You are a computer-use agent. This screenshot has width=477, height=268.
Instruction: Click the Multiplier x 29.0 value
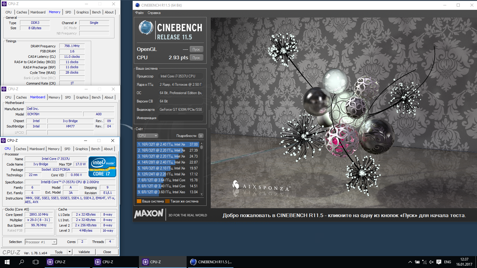[x=39, y=220]
